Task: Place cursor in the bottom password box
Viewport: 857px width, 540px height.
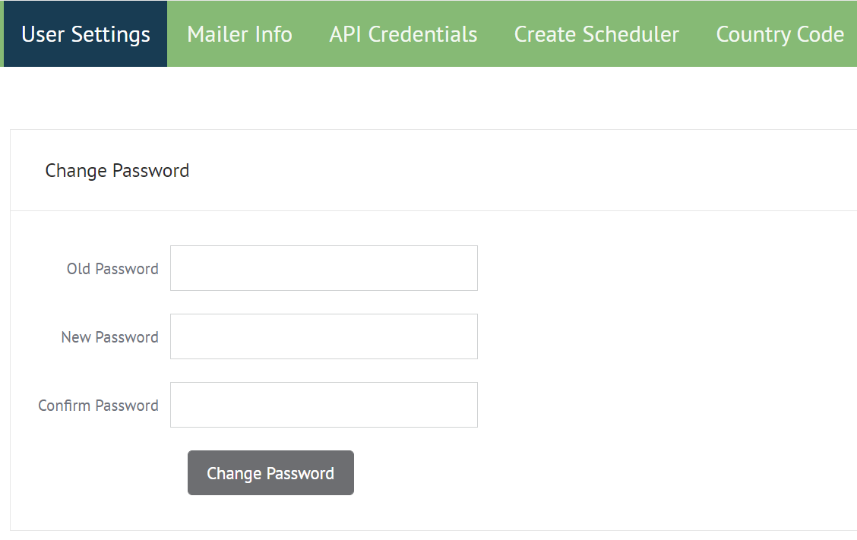Action: click(x=324, y=405)
